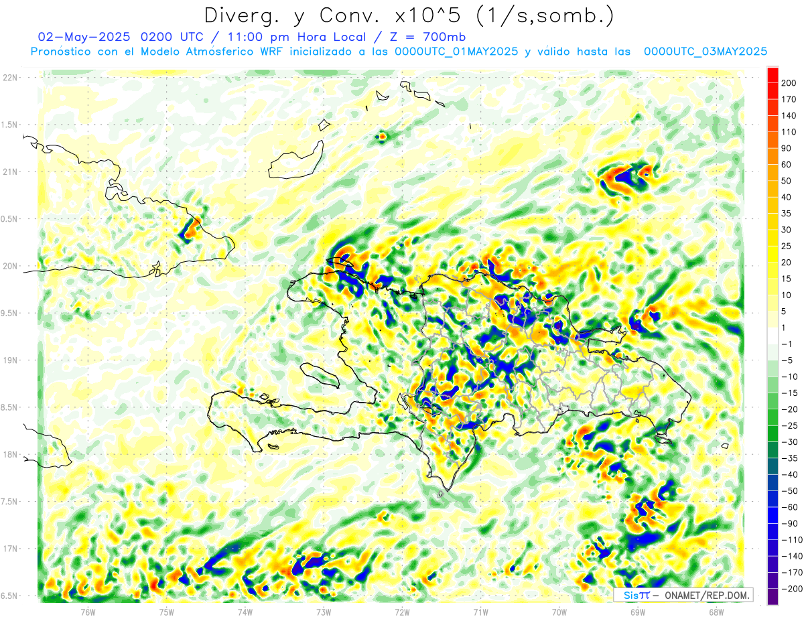Click the 'SisTT – ONAMET/REP.DOM.' label box
The height and width of the screenshot is (621, 804).
coord(683,595)
